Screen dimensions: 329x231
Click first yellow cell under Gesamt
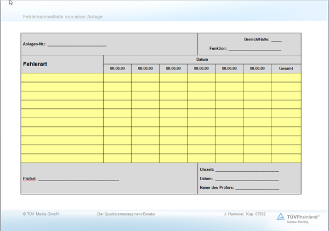coord(286,78)
